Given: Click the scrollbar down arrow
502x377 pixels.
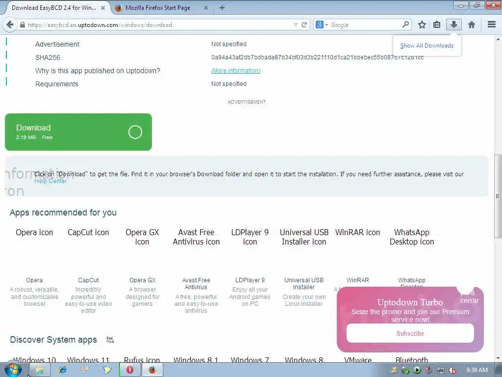Looking at the screenshot, I should coord(498,358).
